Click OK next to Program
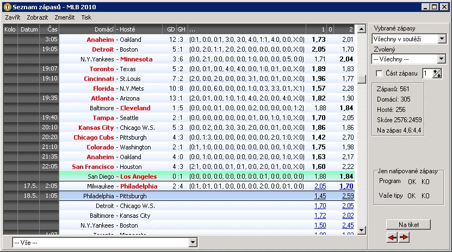This screenshot has width=452, height=252. click(412, 182)
